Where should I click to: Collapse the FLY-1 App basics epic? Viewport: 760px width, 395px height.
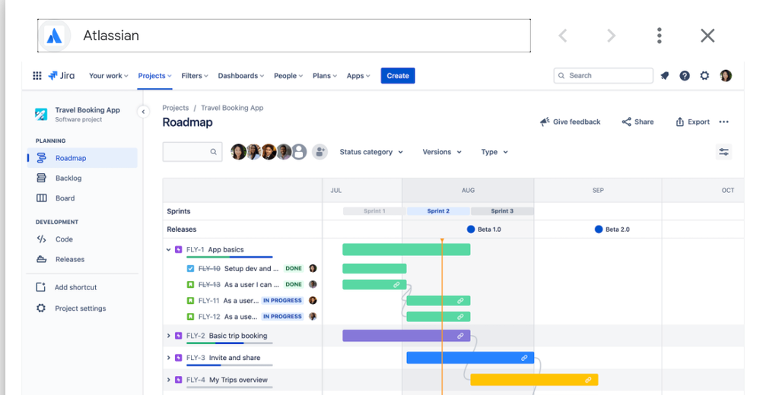[168, 250]
